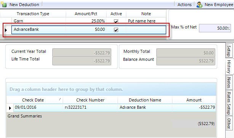Viewport: 234px width, 138px height.
Task: Open the Actions menu
Action: [184, 5]
